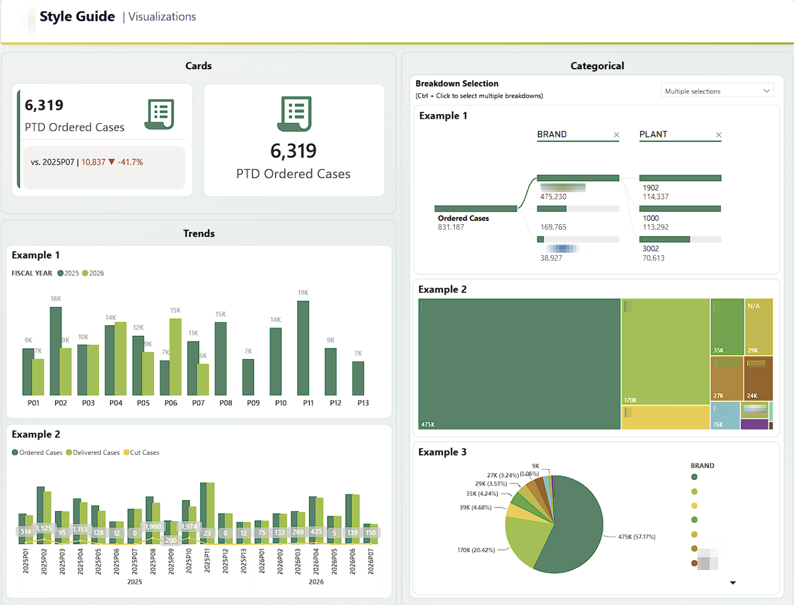
Task: Click the Visualizations header link
Action: pyautogui.click(x=162, y=17)
